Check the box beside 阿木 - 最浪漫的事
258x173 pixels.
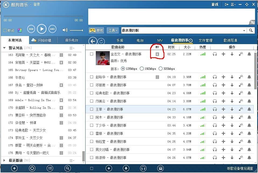[91, 117]
